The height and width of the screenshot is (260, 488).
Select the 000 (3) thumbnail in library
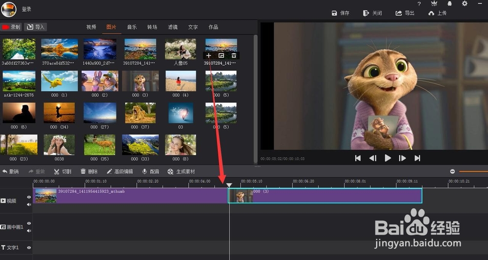click(x=141, y=81)
